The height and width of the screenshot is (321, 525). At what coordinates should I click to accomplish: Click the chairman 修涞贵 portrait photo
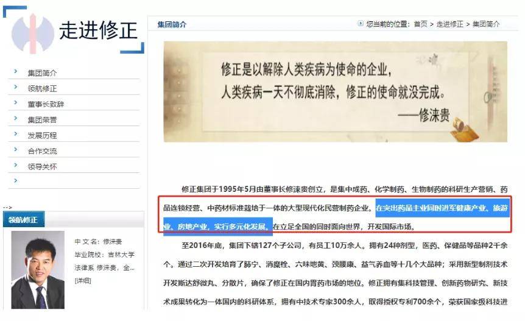pos(38,270)
